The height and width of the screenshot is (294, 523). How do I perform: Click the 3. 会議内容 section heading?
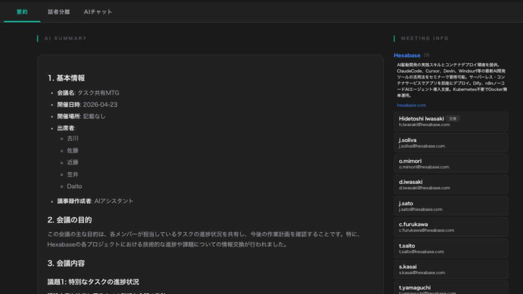coord(66,263)
